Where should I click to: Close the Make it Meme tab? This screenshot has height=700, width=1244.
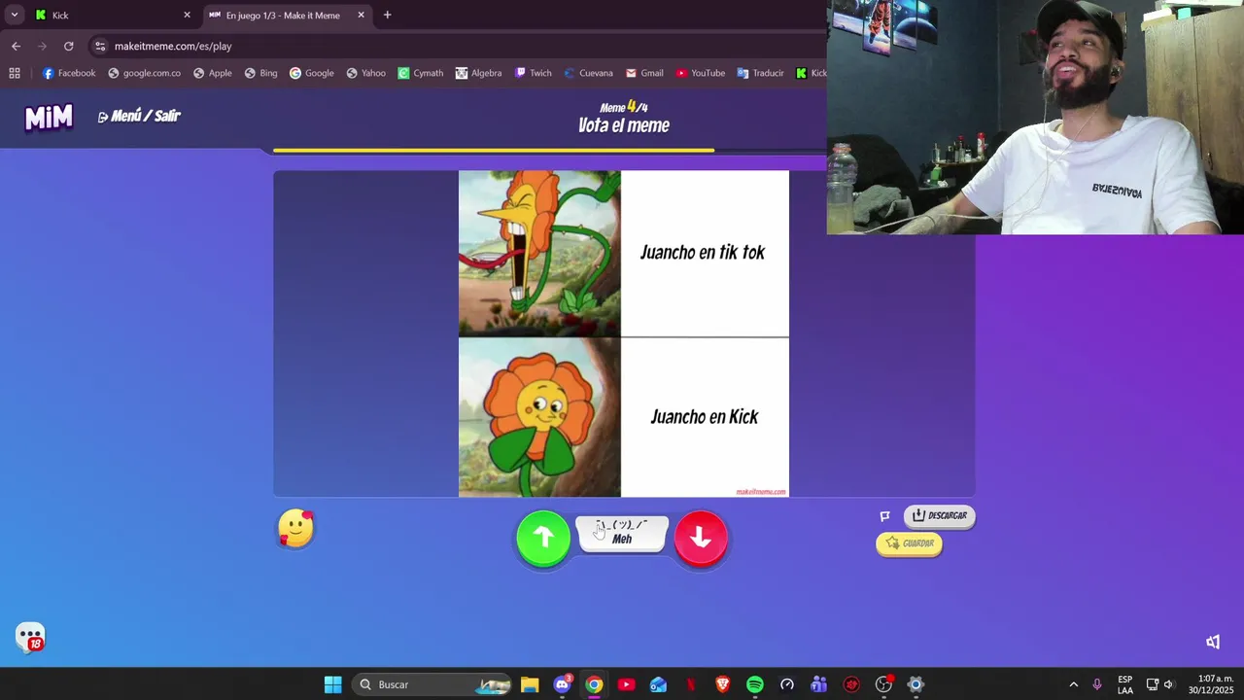(361, 15)
